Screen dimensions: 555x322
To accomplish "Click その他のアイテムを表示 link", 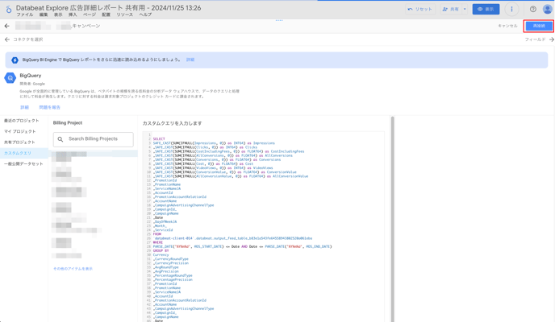I will click(x=73, y=269).
